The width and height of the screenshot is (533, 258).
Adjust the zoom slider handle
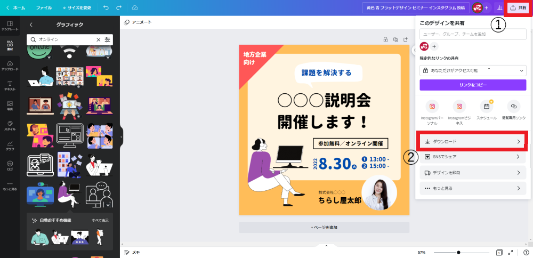point(458,253)
